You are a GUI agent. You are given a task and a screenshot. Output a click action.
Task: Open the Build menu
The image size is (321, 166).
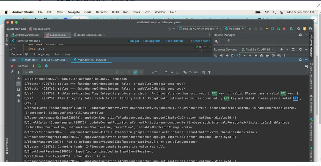(115, 12)
